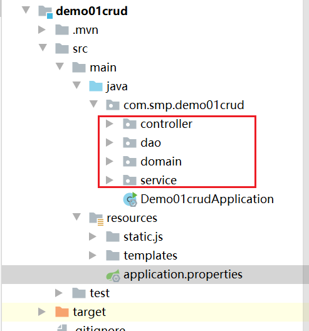Click the .gitignore file icon
This screenshot has height=331, width=309.
click(x=62, y=328)
